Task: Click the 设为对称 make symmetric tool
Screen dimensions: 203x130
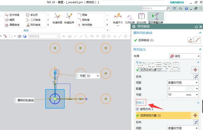Action: (141, 18)
